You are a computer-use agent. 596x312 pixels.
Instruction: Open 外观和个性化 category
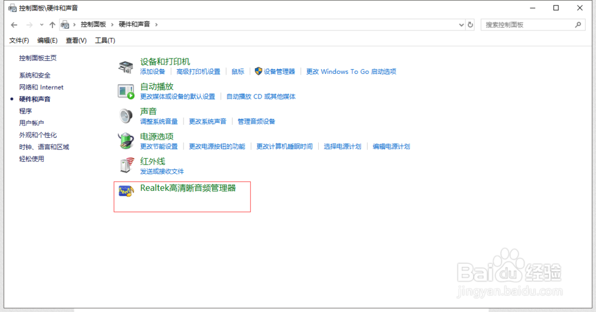point(38,135)
